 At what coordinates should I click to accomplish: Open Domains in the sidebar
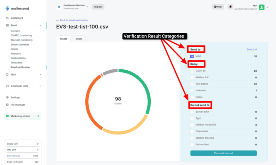15,31
